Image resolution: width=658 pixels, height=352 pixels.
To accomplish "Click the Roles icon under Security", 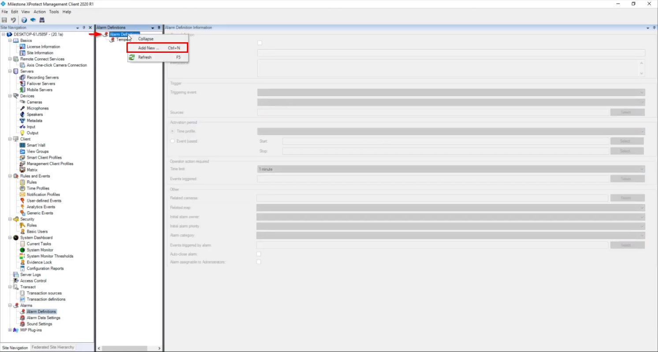I will point(22,225).
